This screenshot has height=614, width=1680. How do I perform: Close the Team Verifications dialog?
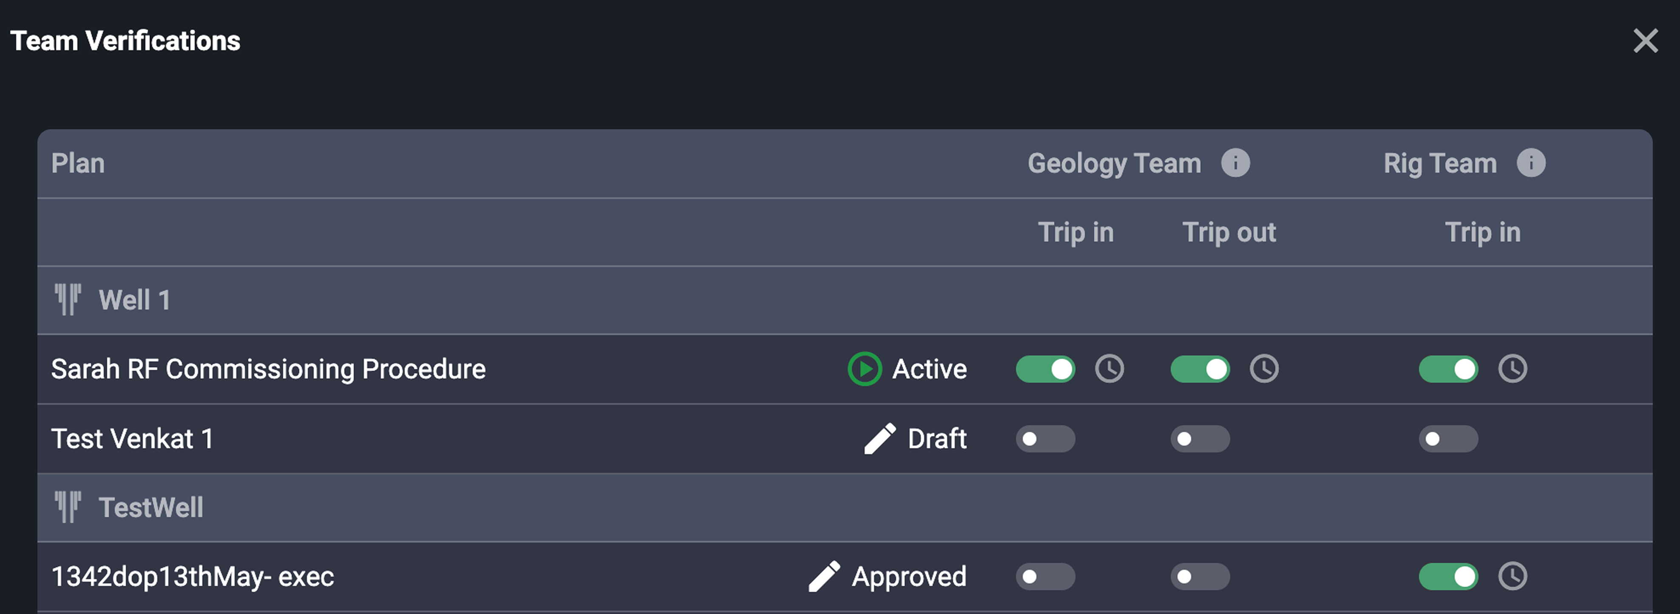(1646, 40)
